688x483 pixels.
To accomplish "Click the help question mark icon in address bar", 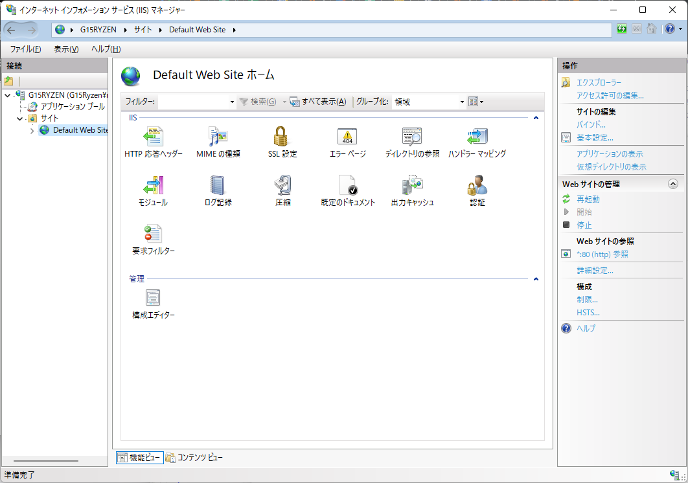I will [x=670, y=29].
